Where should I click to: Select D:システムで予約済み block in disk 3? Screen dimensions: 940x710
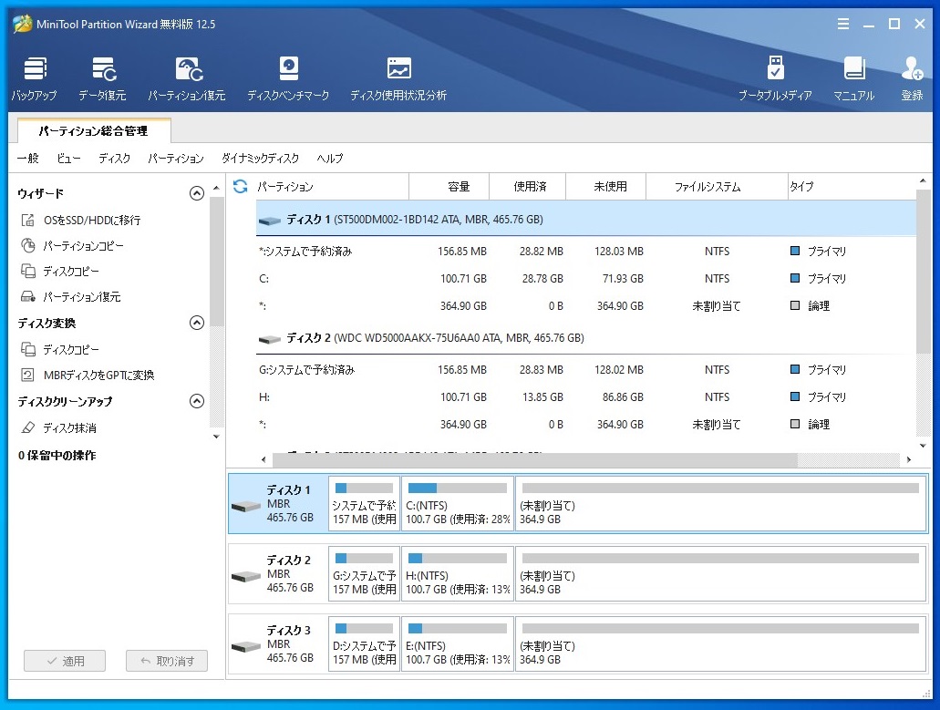coord(364,644)
